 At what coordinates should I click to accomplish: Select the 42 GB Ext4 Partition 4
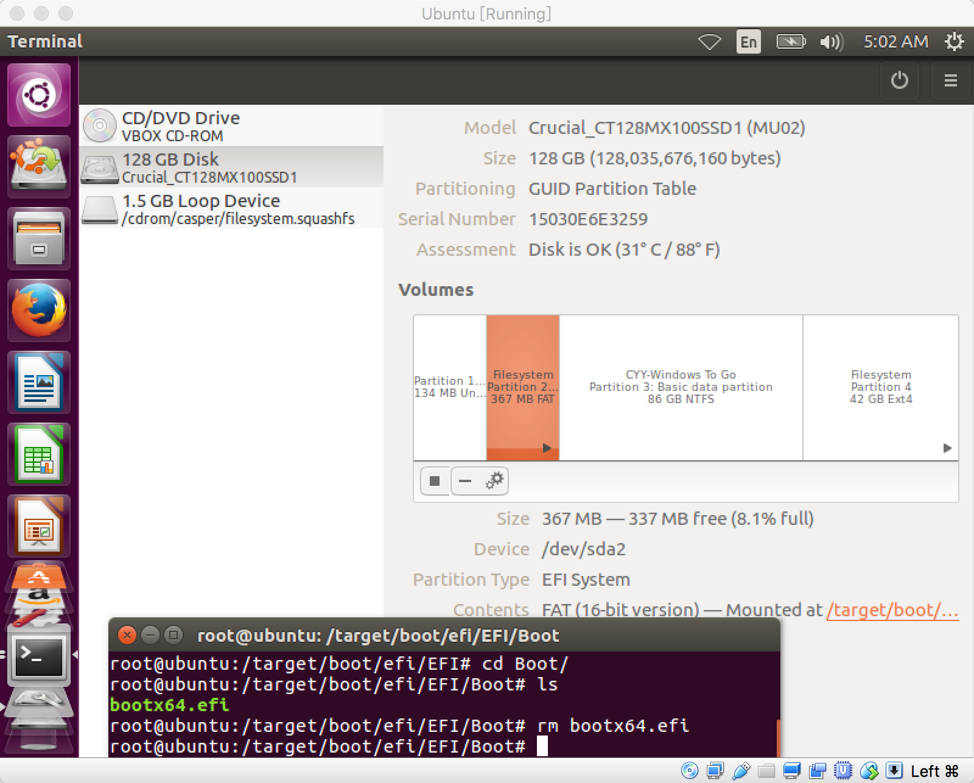pyautogui.click(x=880, y=387)
